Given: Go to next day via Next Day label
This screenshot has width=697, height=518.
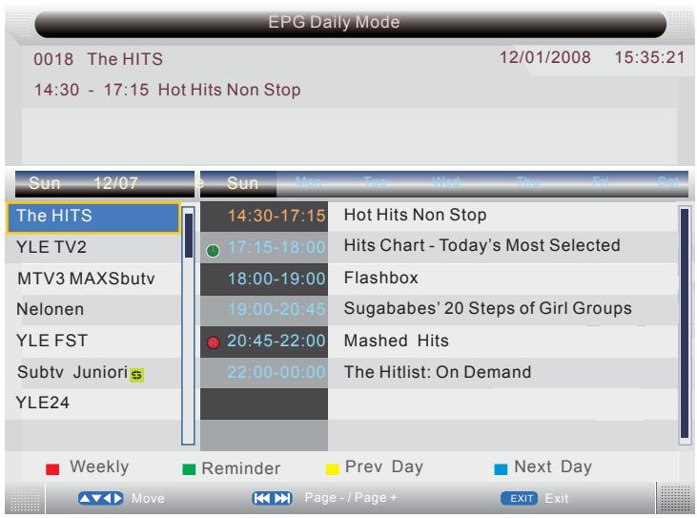Looking at the screenshot, I should (553, 466).
